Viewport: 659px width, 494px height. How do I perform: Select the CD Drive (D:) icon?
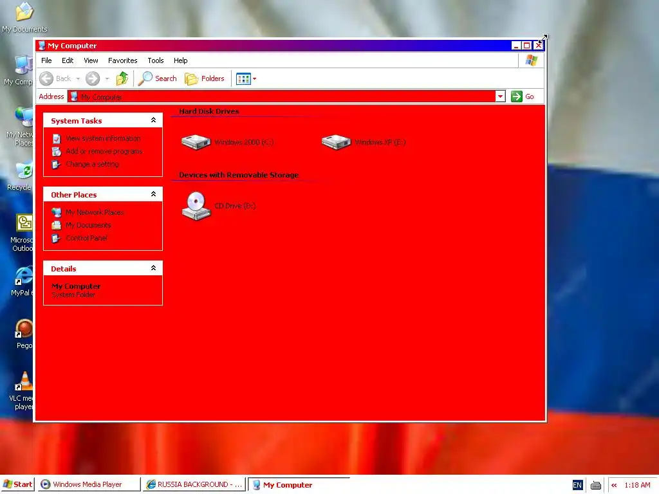196,206
